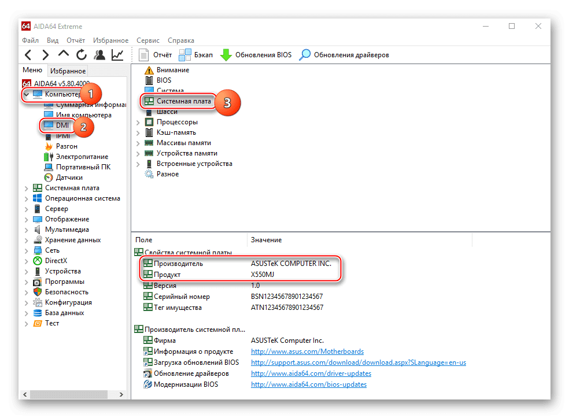Screen dimensions: 569x418
Task: Open support.asus.com download link
Action: (x=359, y=362)
